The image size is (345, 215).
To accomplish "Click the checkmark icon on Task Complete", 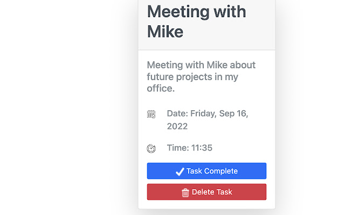I will click(x=180, y=171).
